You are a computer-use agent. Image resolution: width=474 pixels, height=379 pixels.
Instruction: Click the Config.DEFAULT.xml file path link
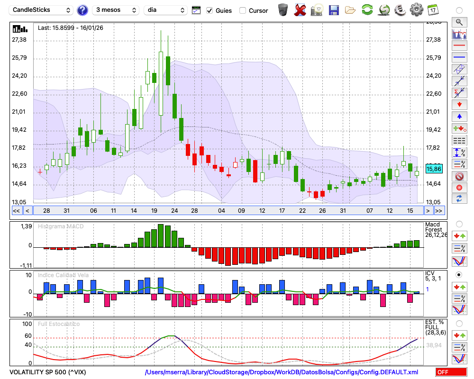[282, 372]
